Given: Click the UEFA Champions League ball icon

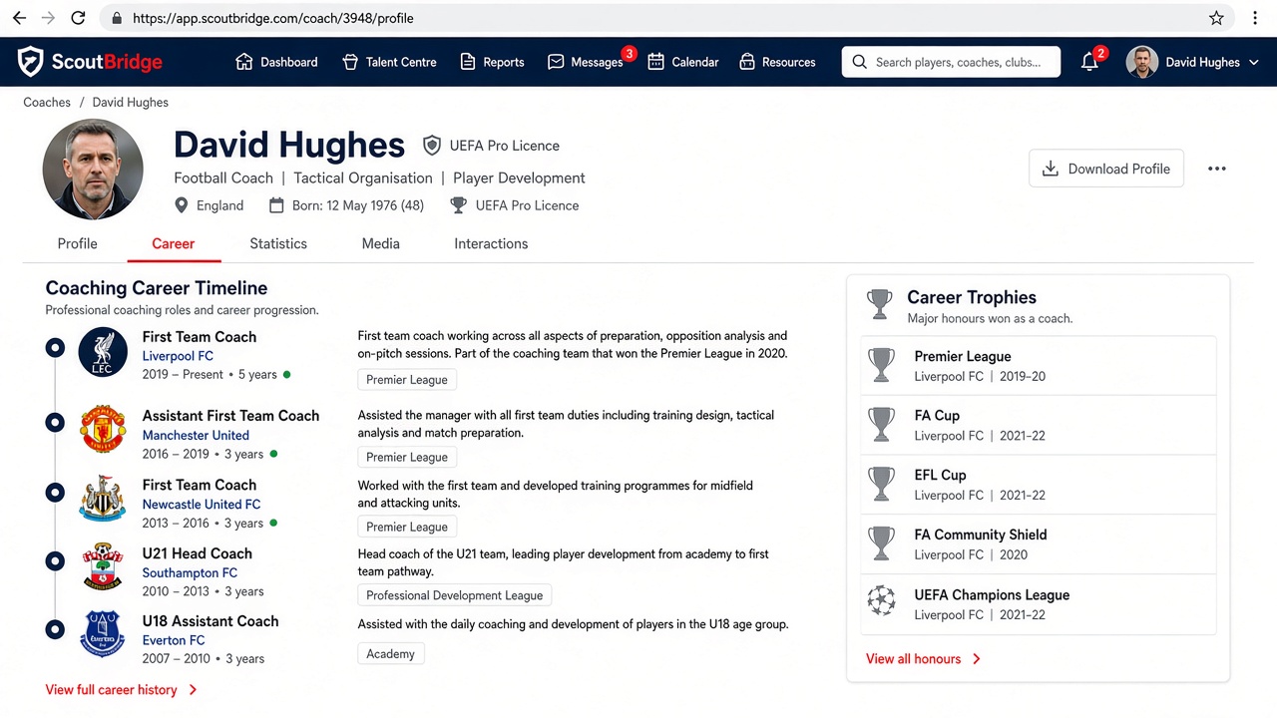Looking at the screenshot, I should tap(882, 600).
